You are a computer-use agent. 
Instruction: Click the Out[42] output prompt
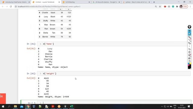pos(31,78)
